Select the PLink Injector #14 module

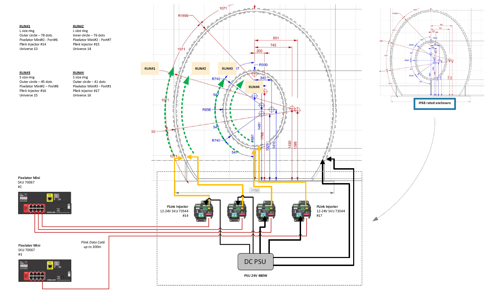(204, 211)
